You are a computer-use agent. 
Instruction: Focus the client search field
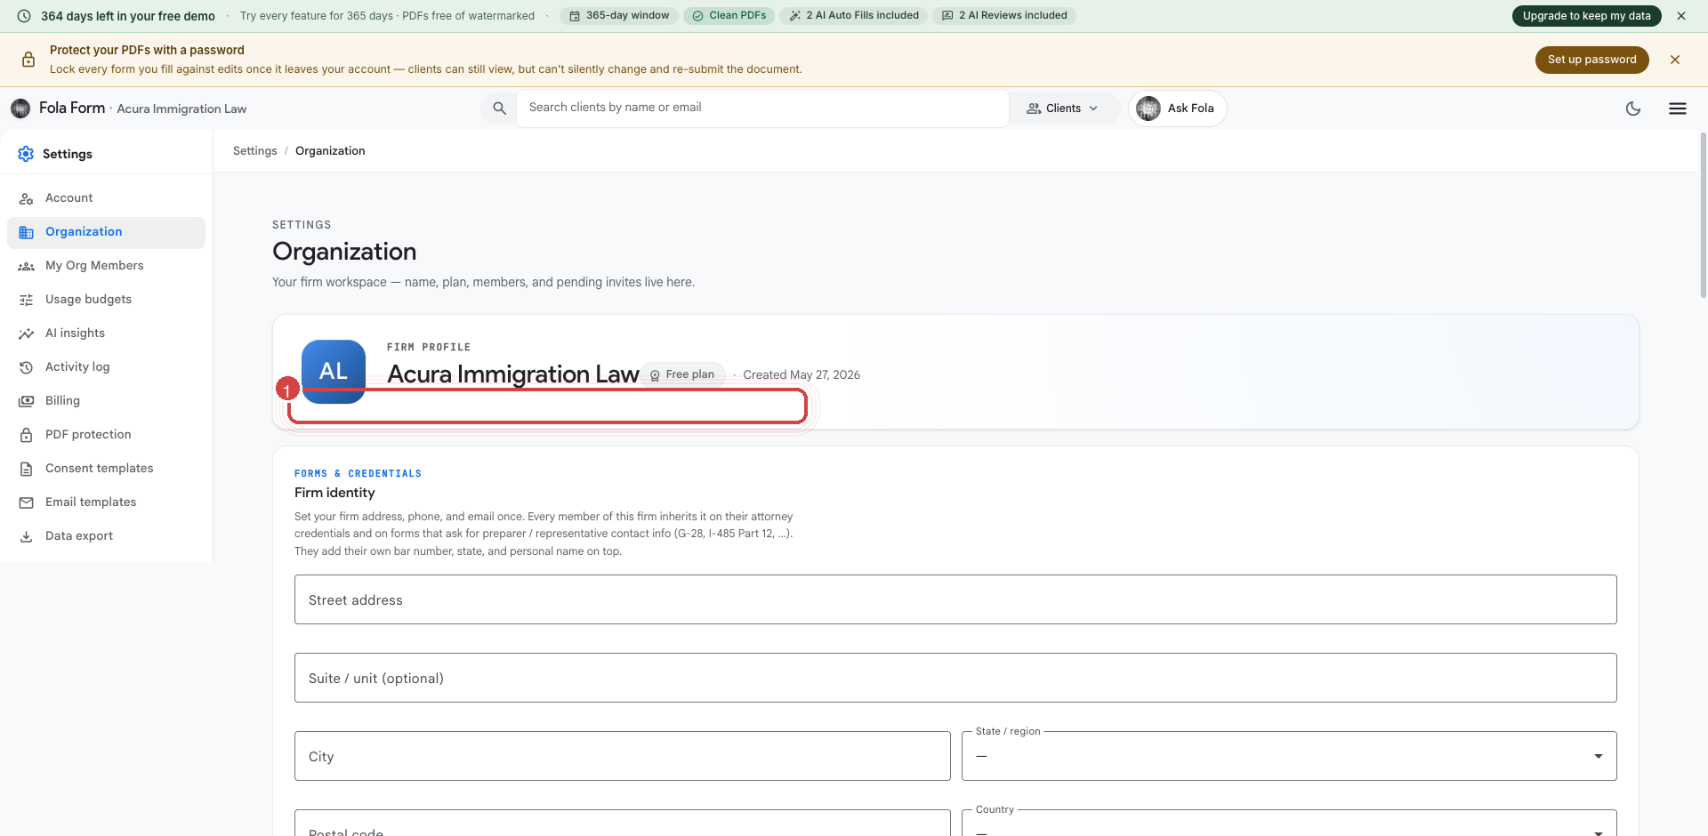tap(762, 109)
